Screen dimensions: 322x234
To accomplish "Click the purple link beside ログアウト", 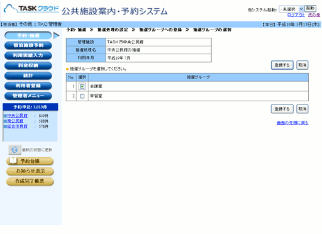I will (314, 15).
